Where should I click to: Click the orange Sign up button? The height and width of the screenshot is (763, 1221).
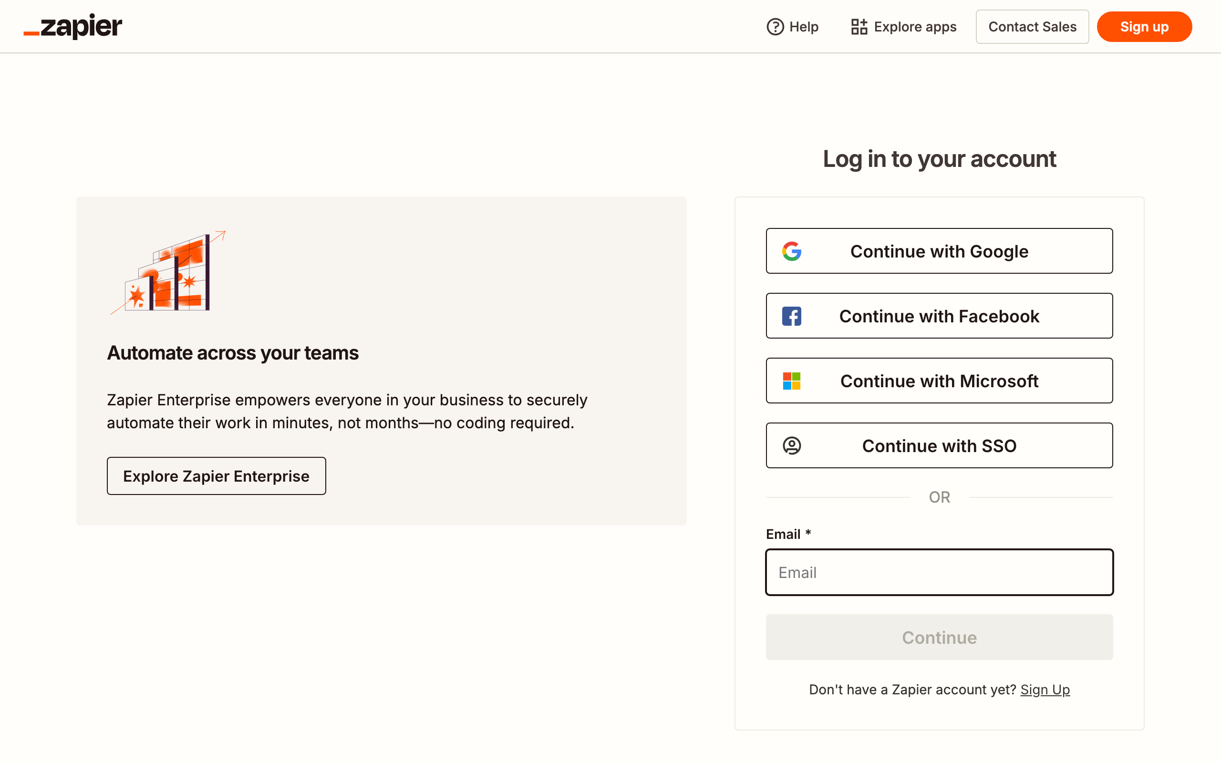[1144, 27]
